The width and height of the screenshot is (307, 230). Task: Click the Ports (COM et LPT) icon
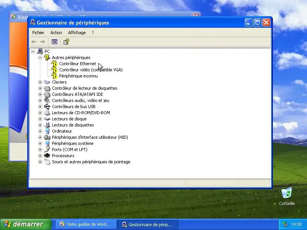(47, 149)
